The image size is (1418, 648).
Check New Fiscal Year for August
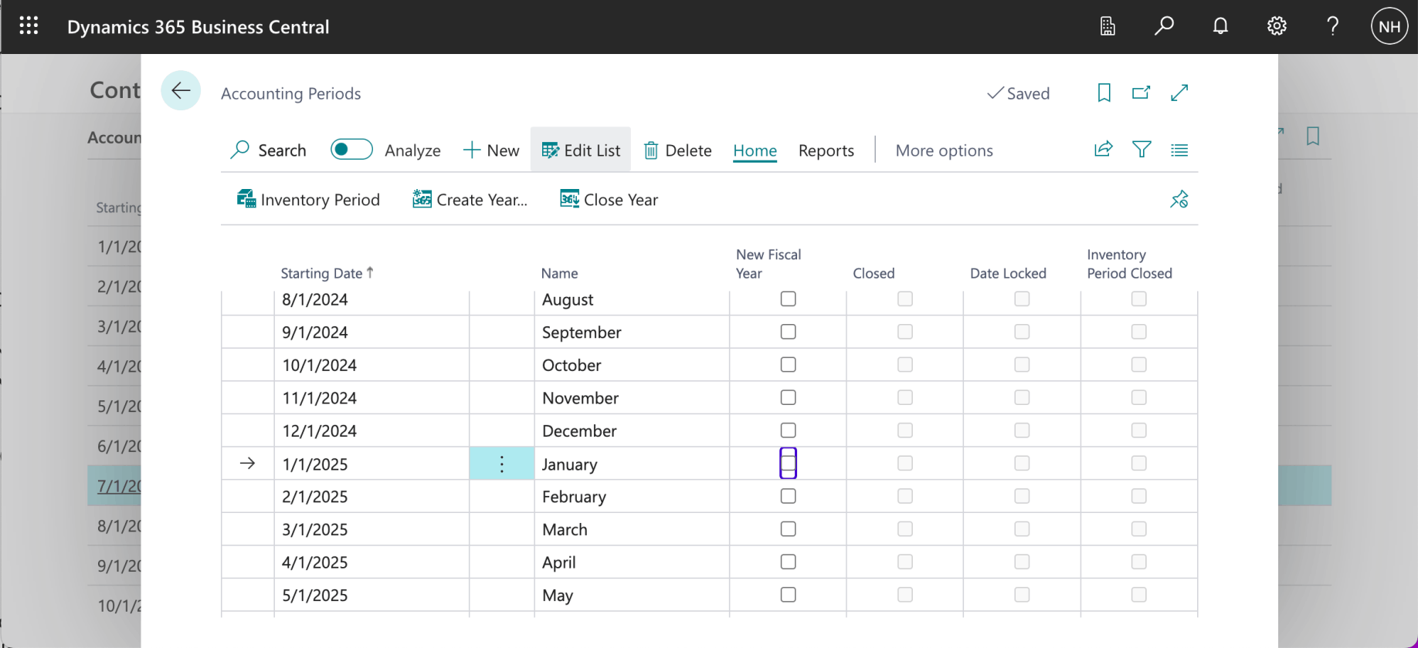tap(788, 299)
